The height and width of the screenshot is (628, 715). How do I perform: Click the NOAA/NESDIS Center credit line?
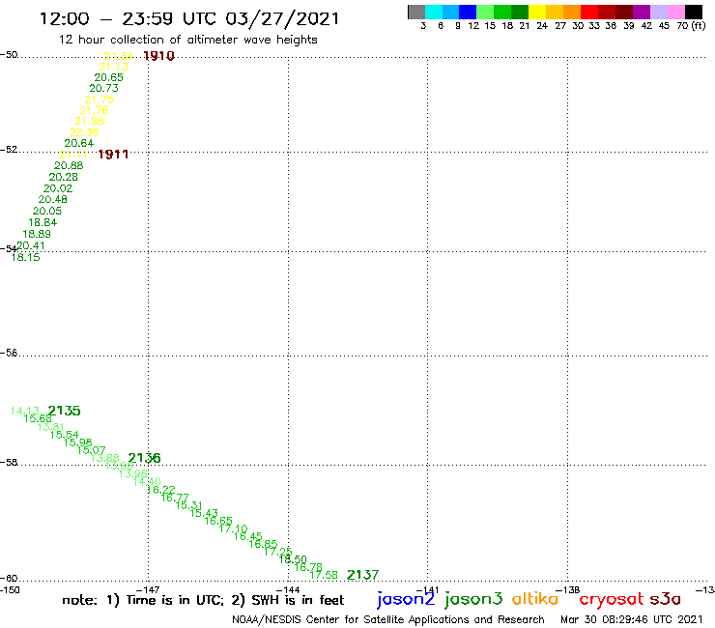[388, 619]
